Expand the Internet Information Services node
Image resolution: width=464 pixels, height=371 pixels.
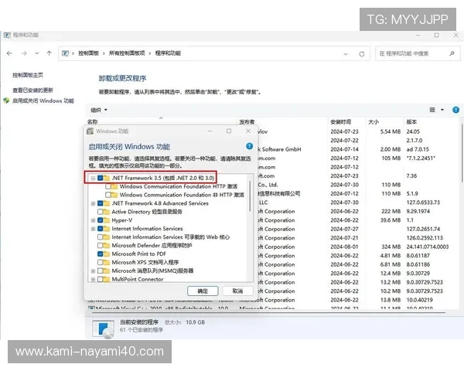(x=93, y=229)
